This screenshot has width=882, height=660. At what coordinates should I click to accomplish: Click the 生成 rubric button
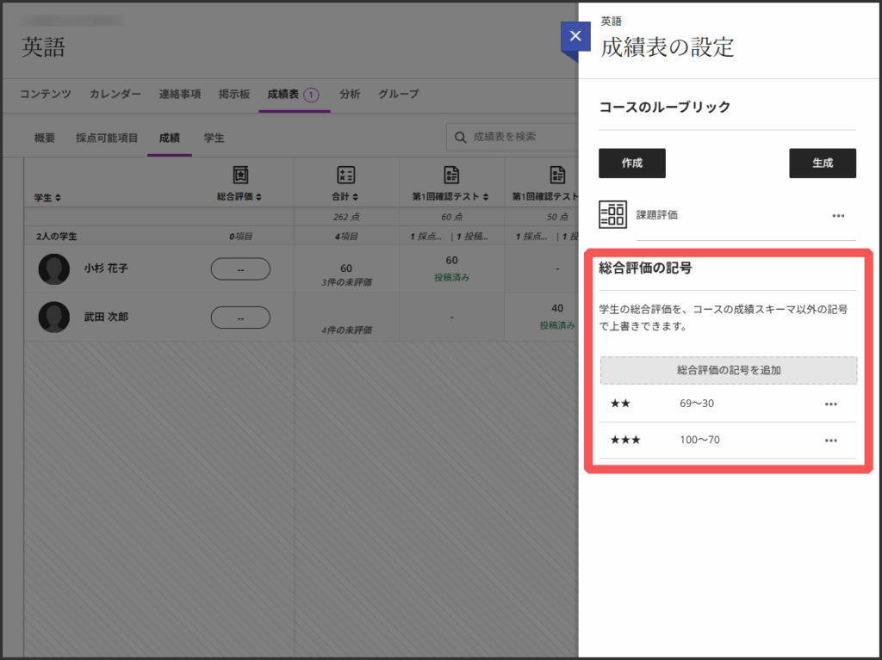tap(822, 163)
